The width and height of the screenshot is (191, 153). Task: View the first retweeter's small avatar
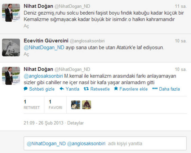(x=76, y=105)
